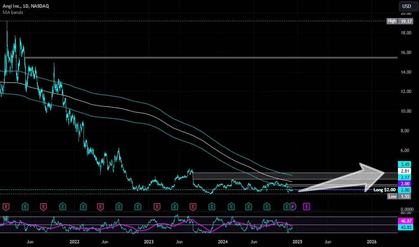Select the white horizontal line near 15.50
The image size is (419, 247).
click(x=211, y=57)
